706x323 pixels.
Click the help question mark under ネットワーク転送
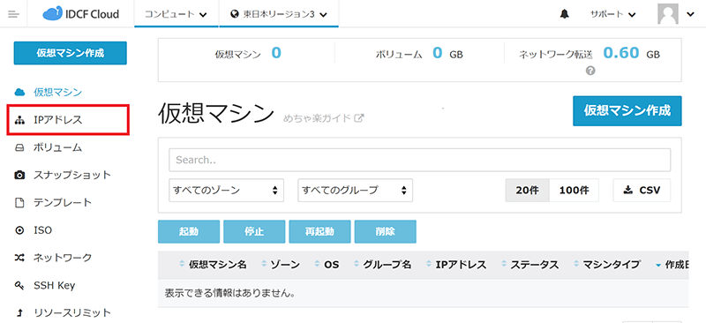click(x=590, y=71)
